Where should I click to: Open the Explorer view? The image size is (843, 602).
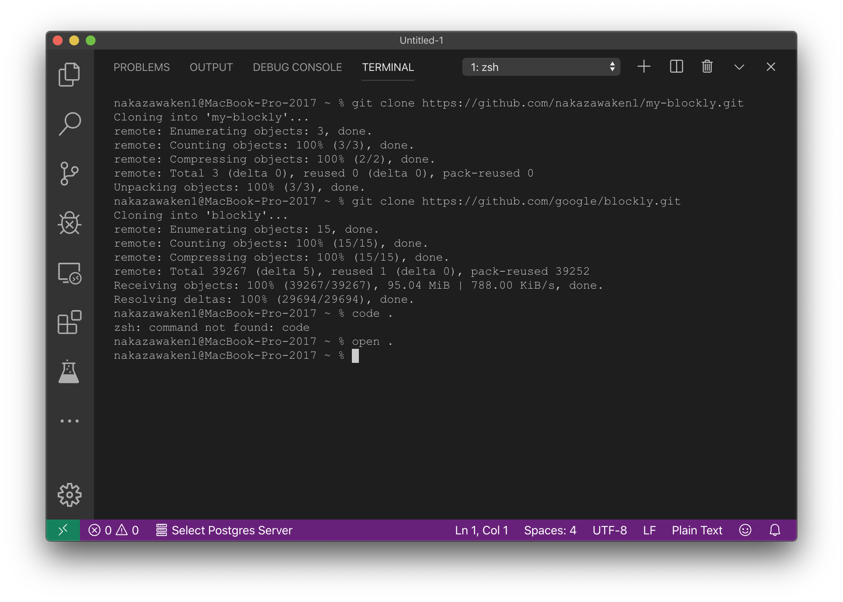(69, 74)
